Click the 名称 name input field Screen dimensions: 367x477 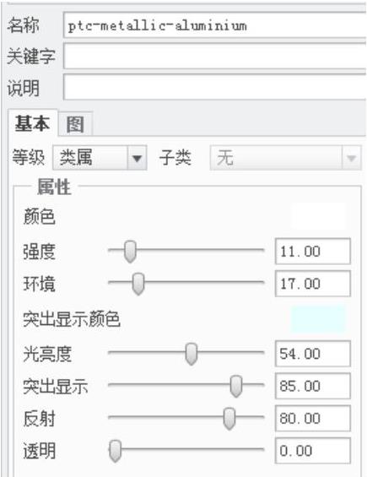pos(214,25)
